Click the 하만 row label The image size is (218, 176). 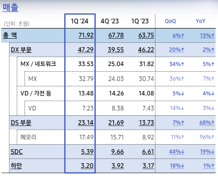click(16, 166)
